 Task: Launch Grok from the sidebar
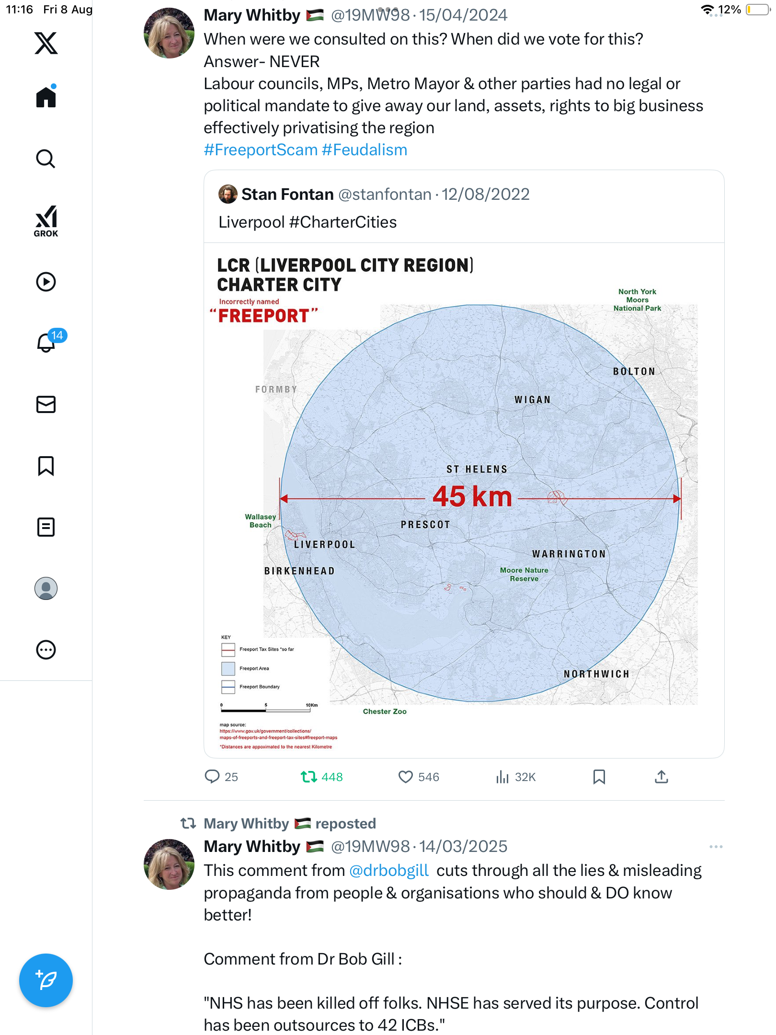46,221
